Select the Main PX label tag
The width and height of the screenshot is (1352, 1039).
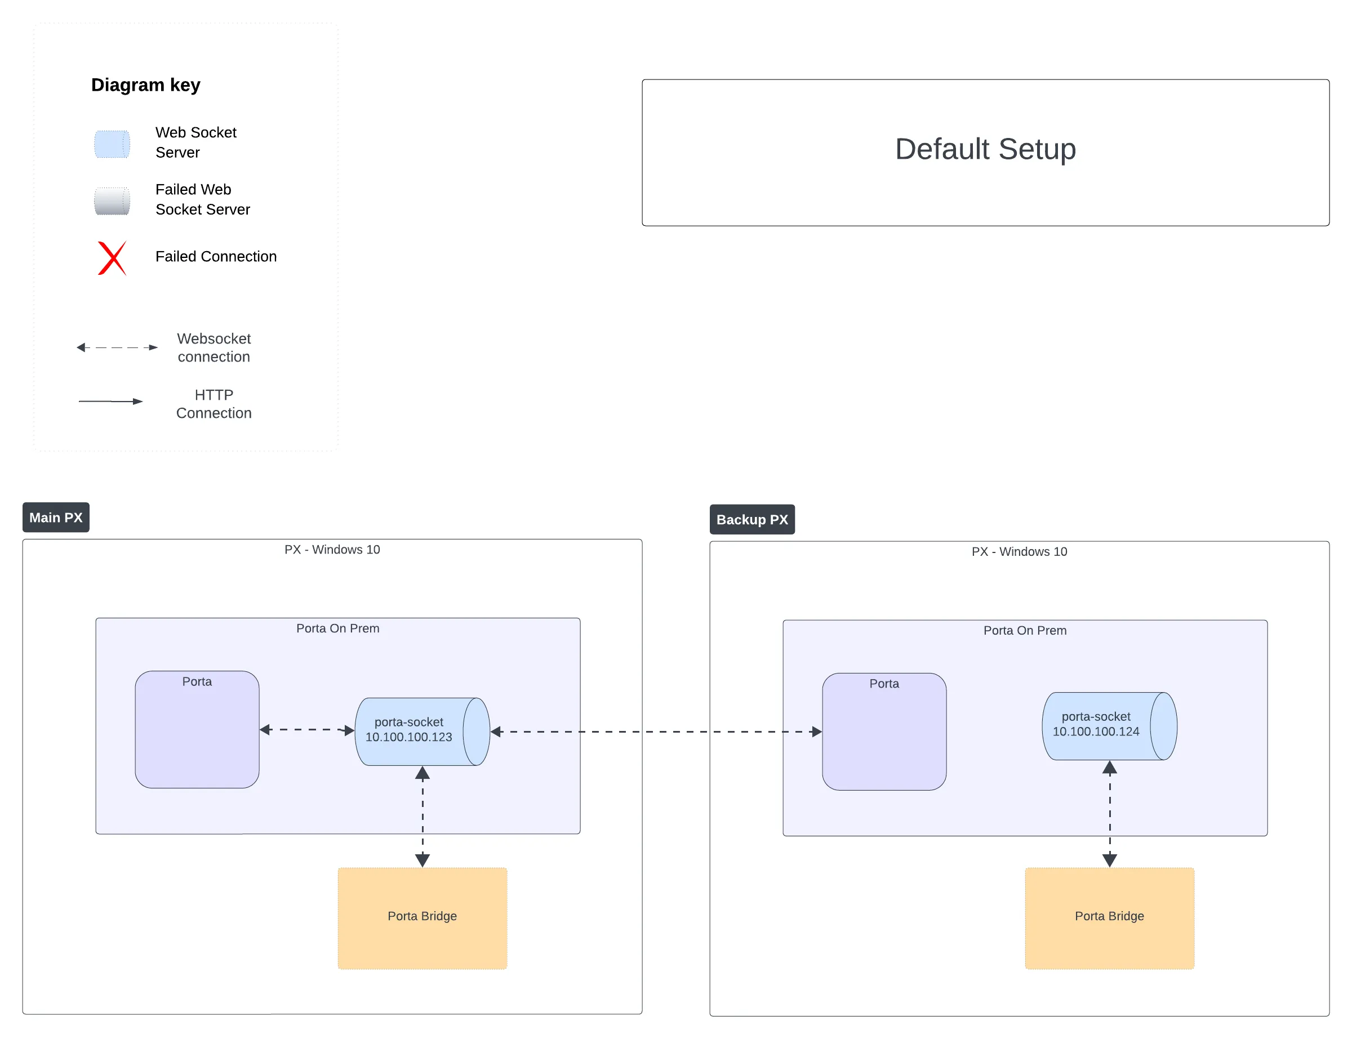point(56,518)
